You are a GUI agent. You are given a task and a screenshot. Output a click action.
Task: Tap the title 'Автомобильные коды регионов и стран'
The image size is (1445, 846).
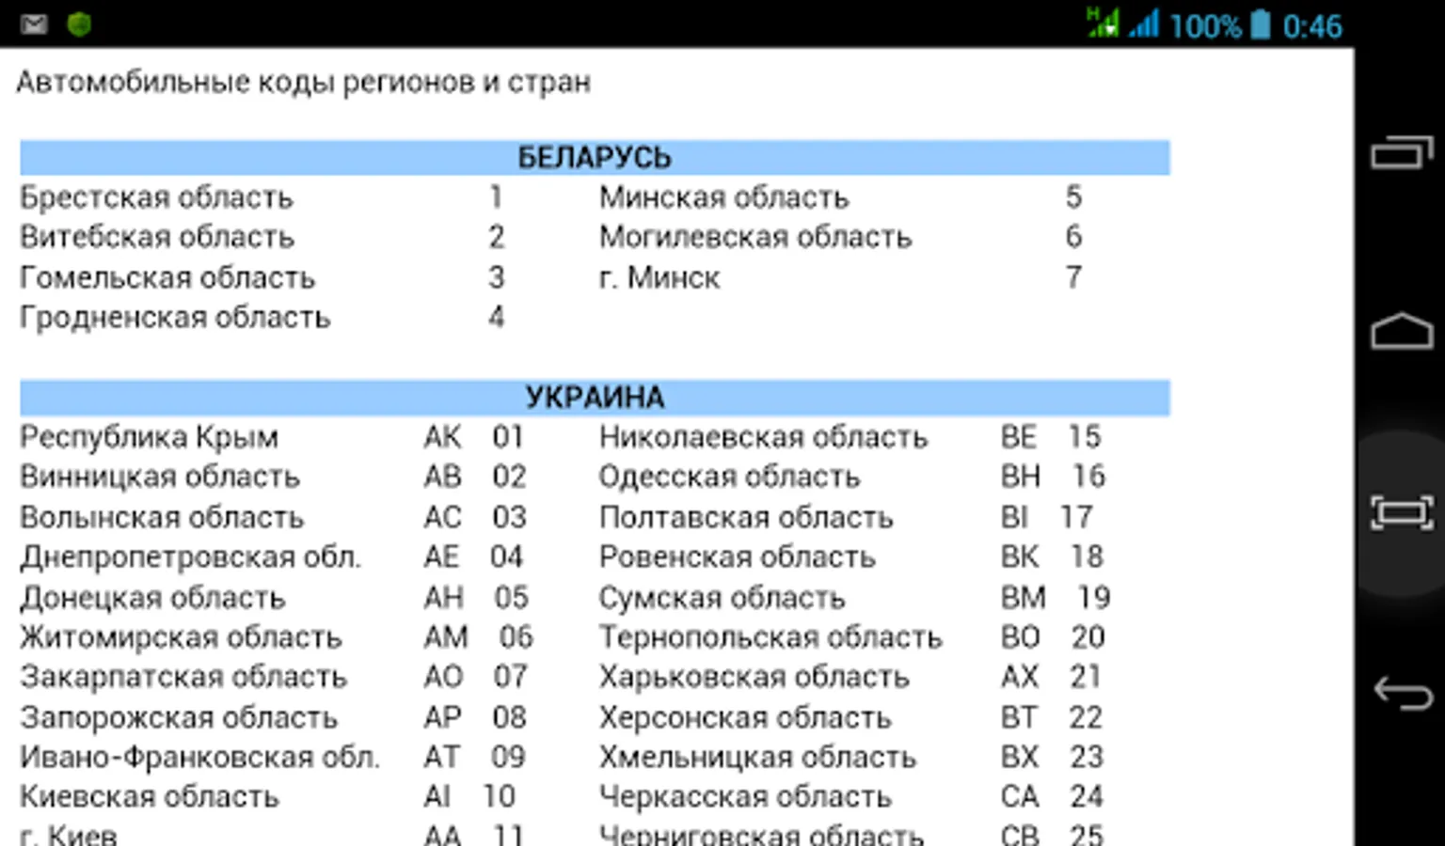(303, 83)
